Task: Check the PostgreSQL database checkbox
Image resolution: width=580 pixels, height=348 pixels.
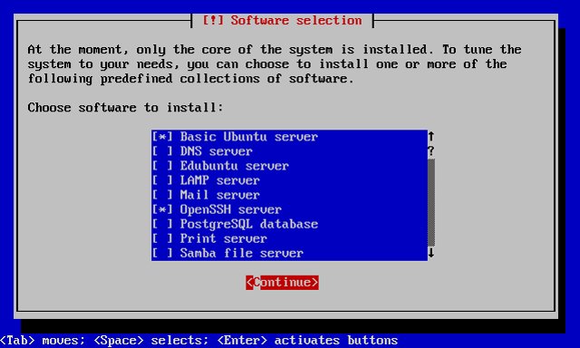Action: [x=162, y=224]
